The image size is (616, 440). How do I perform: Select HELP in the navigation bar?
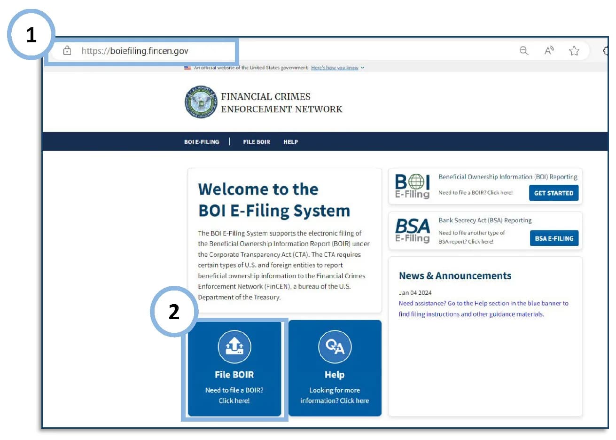point(290,142)
